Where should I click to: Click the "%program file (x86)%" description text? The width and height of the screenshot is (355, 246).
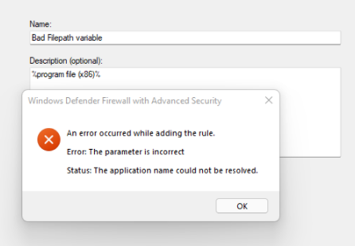click(x=64, y=74)
